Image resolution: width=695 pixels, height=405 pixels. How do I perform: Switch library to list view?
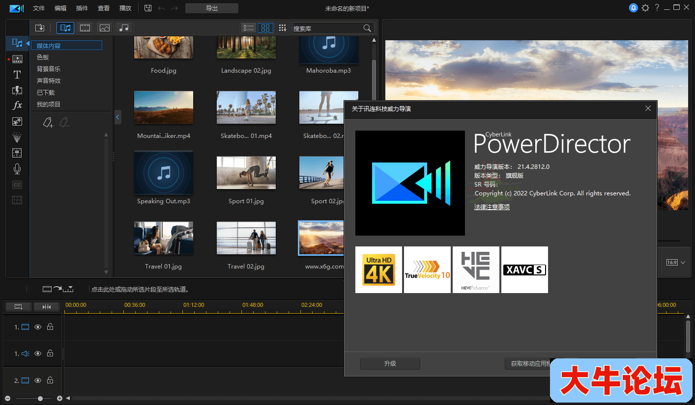point(249,28)
